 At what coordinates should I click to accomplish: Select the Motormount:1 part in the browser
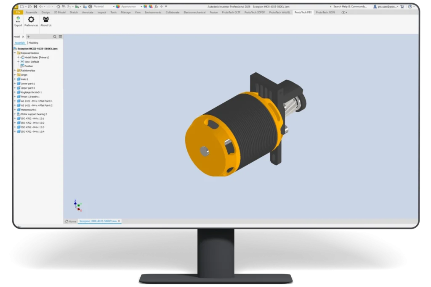[29, 109]
